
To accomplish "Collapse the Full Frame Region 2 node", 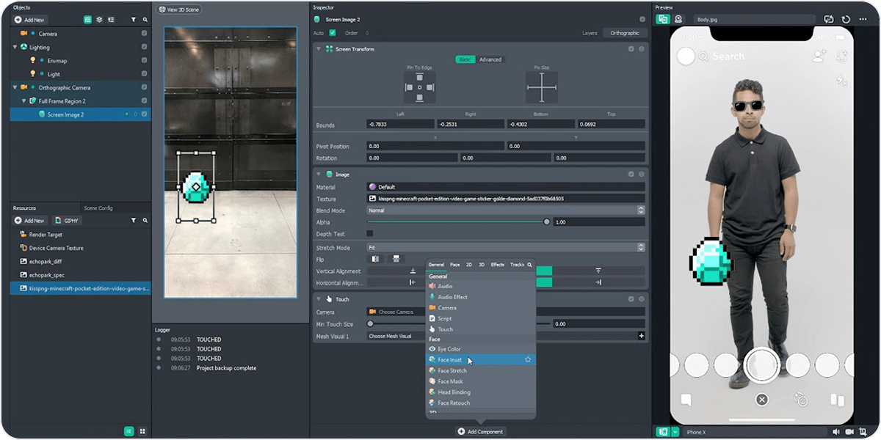I will tap(23, 101).
